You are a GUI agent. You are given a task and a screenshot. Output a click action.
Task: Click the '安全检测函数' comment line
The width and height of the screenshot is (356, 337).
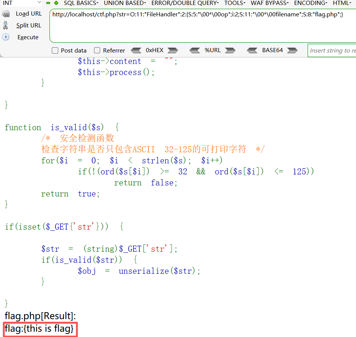tap(77, 138)
